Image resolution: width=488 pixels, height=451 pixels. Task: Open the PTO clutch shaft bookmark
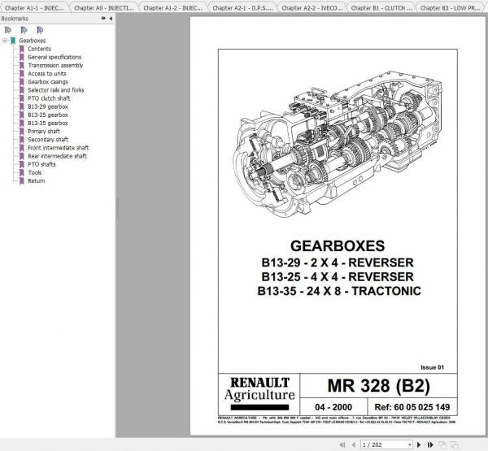point(49,98)
